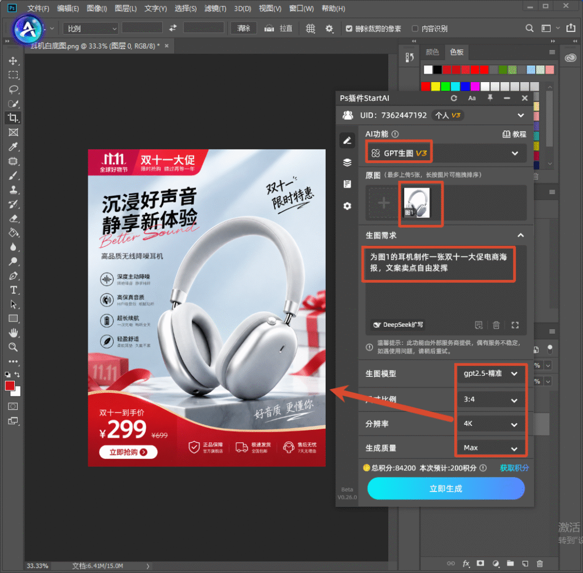Refresh the StartAI plugin panel
Screen dimensions: 583x573
454,98
